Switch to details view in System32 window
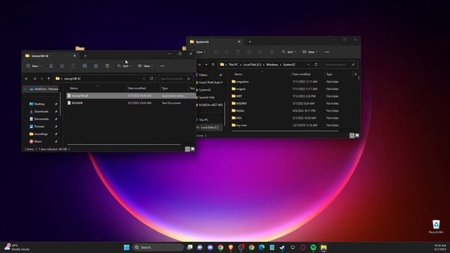The width and height of the screenshot is (450, 253). pyautogui.click(x=352, y=136)
